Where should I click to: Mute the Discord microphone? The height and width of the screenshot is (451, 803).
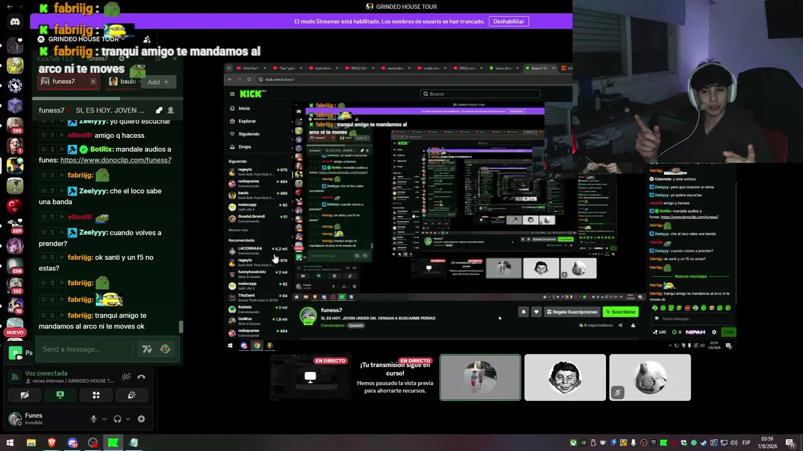point(93,419)
